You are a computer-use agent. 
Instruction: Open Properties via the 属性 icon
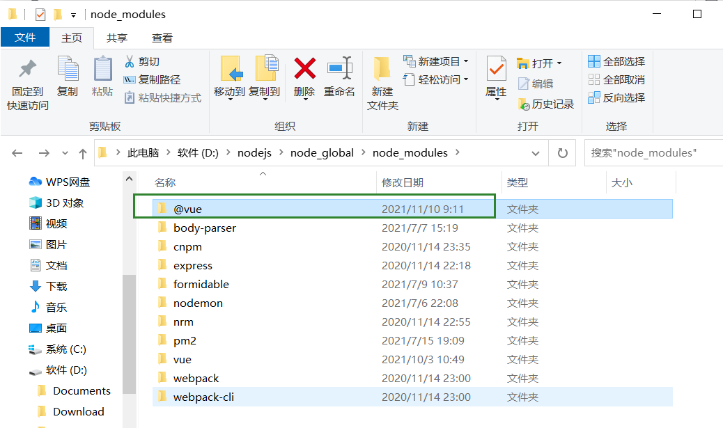495,79
